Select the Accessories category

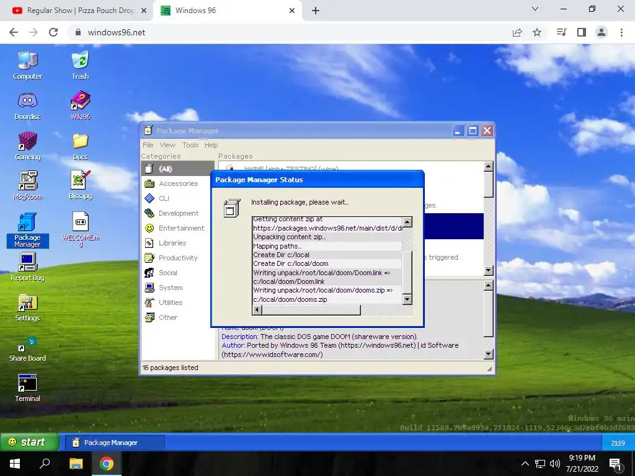click(177, 183)
